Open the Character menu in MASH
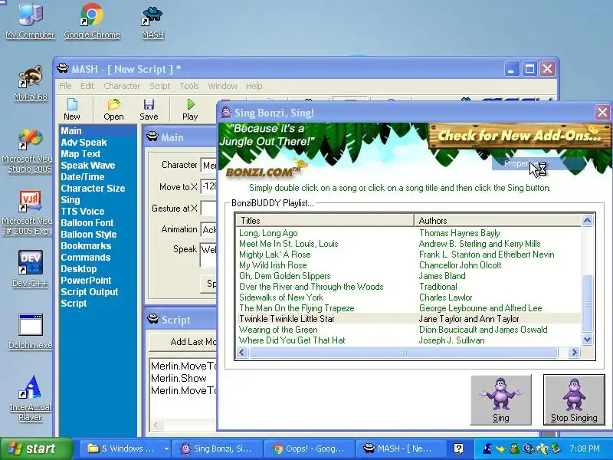The height and width of the screenshot is (460, 613). pyautogui.click(x=122, y=86)
